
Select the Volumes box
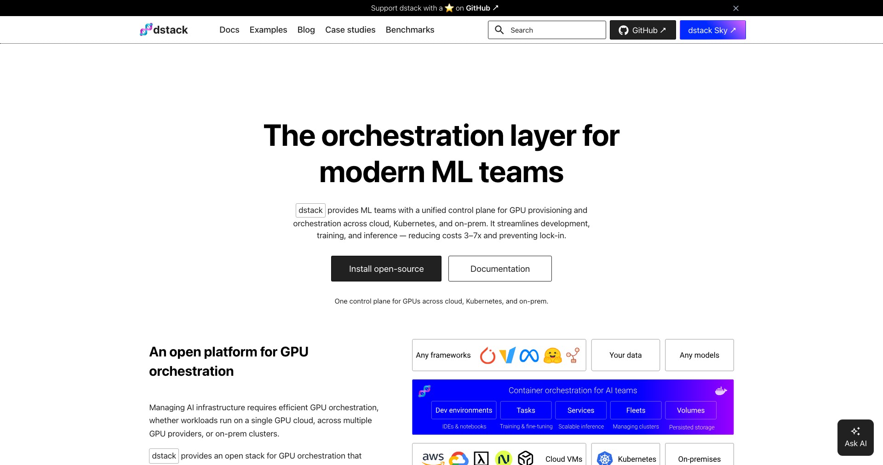click(691, 410)
